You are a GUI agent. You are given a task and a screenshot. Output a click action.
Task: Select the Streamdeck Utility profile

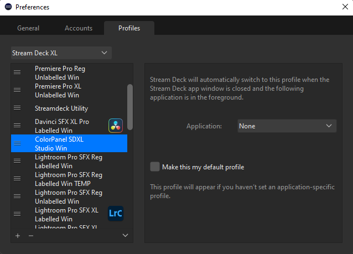point(69,108)
